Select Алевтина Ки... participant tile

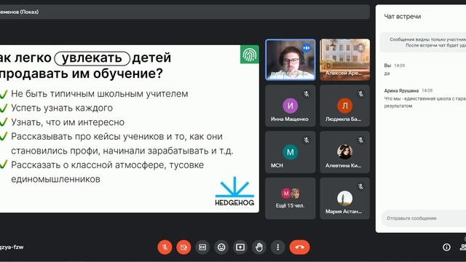pos(344,152)
